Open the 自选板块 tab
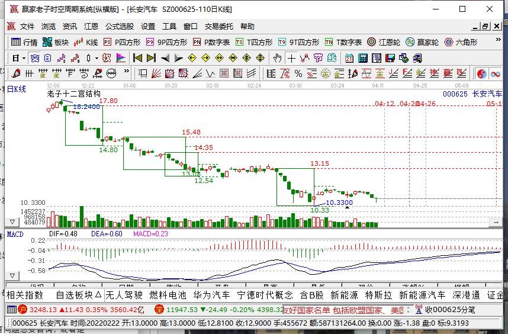Viewport: 508px width, 334px height. pos(79,295)
